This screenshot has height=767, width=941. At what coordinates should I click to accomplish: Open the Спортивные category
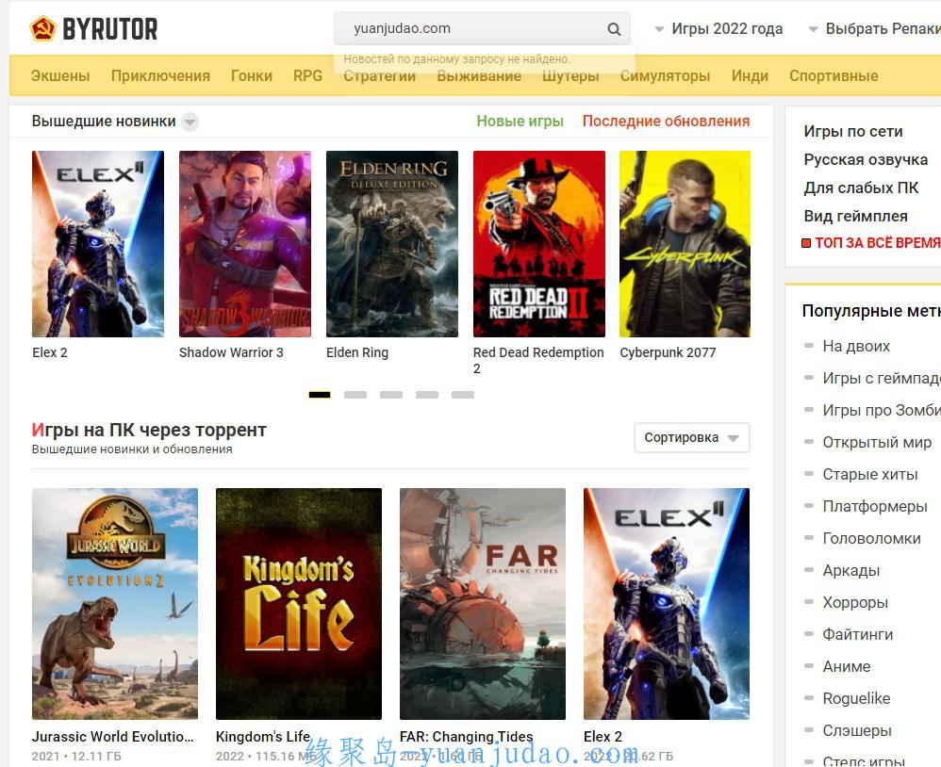click(x=834, y=76)
